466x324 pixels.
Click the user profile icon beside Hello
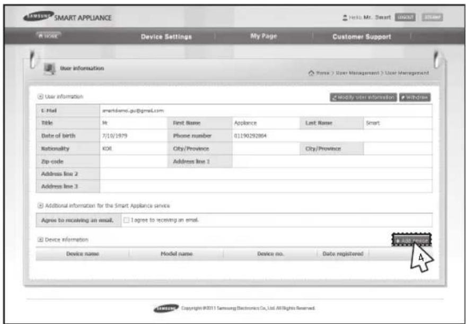[345, 17]
